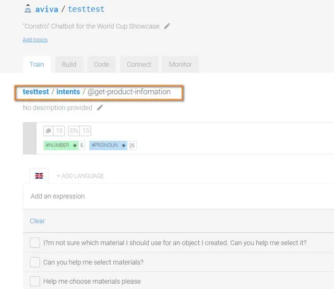The height and width of the screenshot is (289, 334).
Task: Open the Connect tab
Action: (x=139, y=65)
